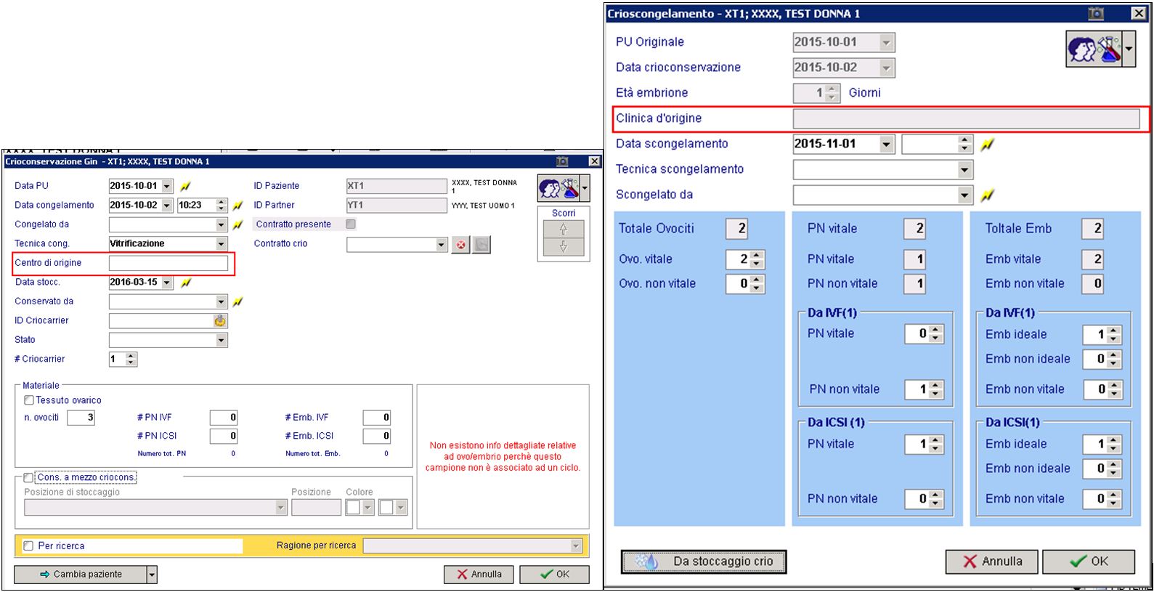Click the # PN IVF field
The height and width of the screenshot is (592, 1154).
pyautogui.click(x=224, y=418)
